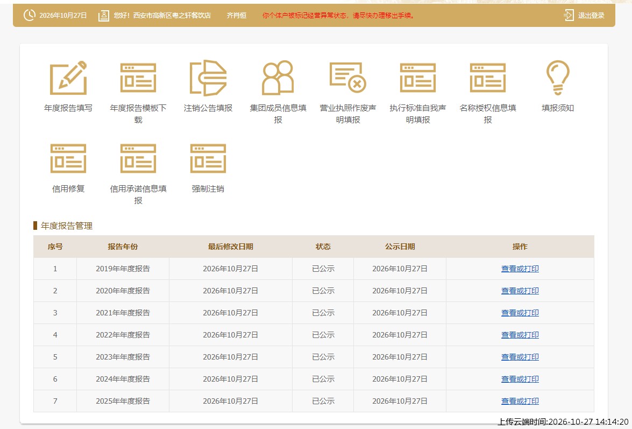The image size is (632, 429).
Task: Select the 强制注销 icon
Action: pos(208,158)
